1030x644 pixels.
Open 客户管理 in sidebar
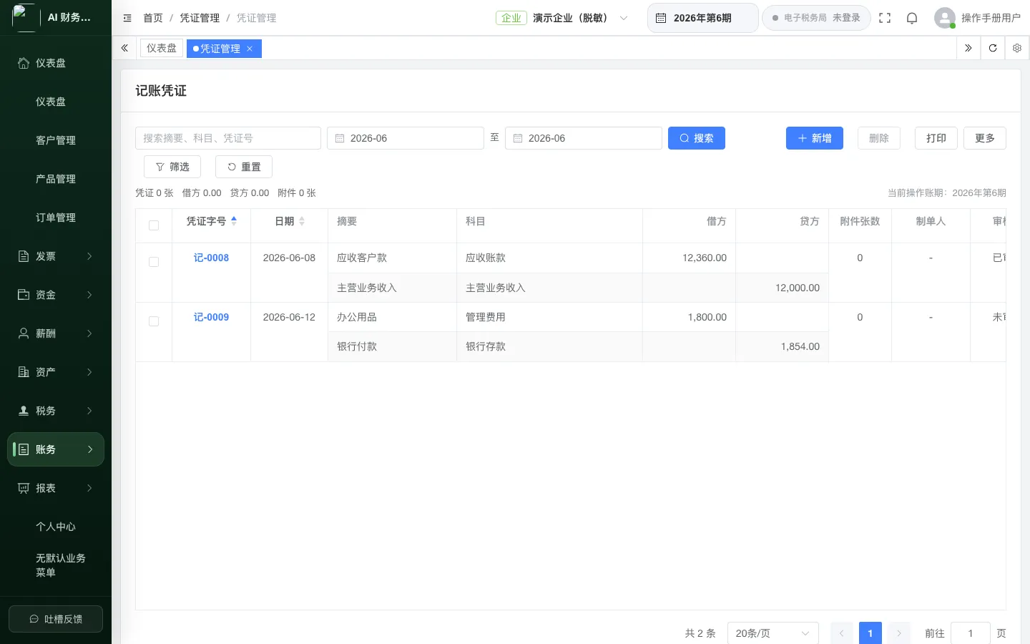pyautogui.click(x=56, y=140)
